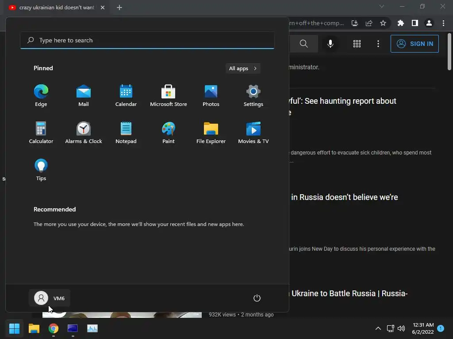Open the Tips app
Viewport: 453px width, 339px height.
point(41,170)
